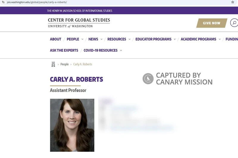Open the Educator Programs menu item
Viewport: 238px width, 158px height.
[x=154, y=39]
